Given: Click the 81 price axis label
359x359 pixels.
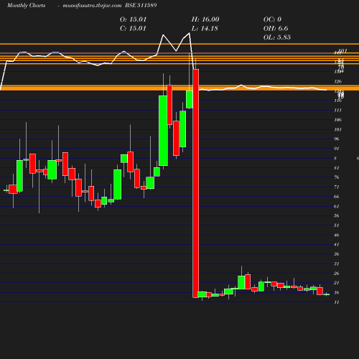Looking at the screenshot, I should (337, 168).
